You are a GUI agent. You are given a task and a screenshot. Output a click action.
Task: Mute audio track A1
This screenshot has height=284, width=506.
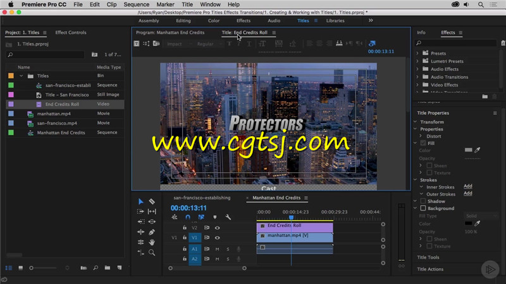[217, 249]
